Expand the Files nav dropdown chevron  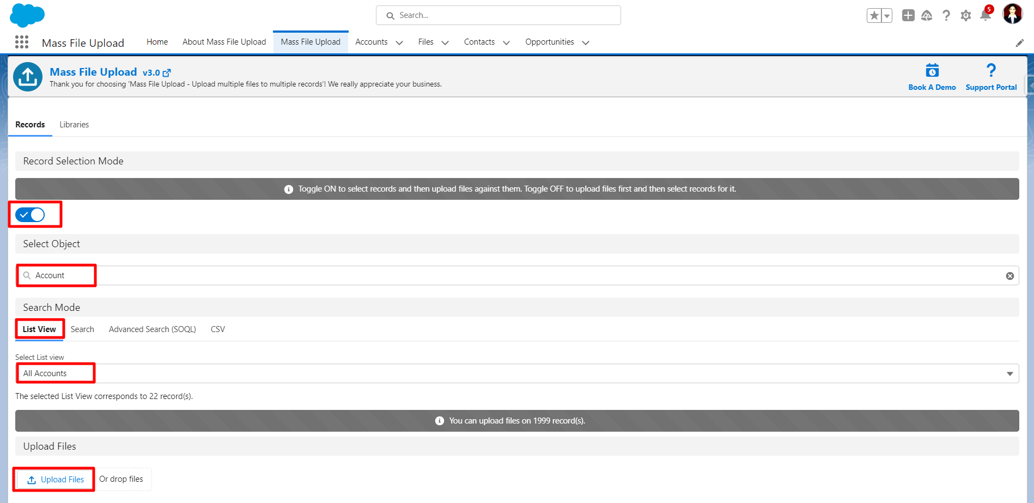[x=445, y=42]
